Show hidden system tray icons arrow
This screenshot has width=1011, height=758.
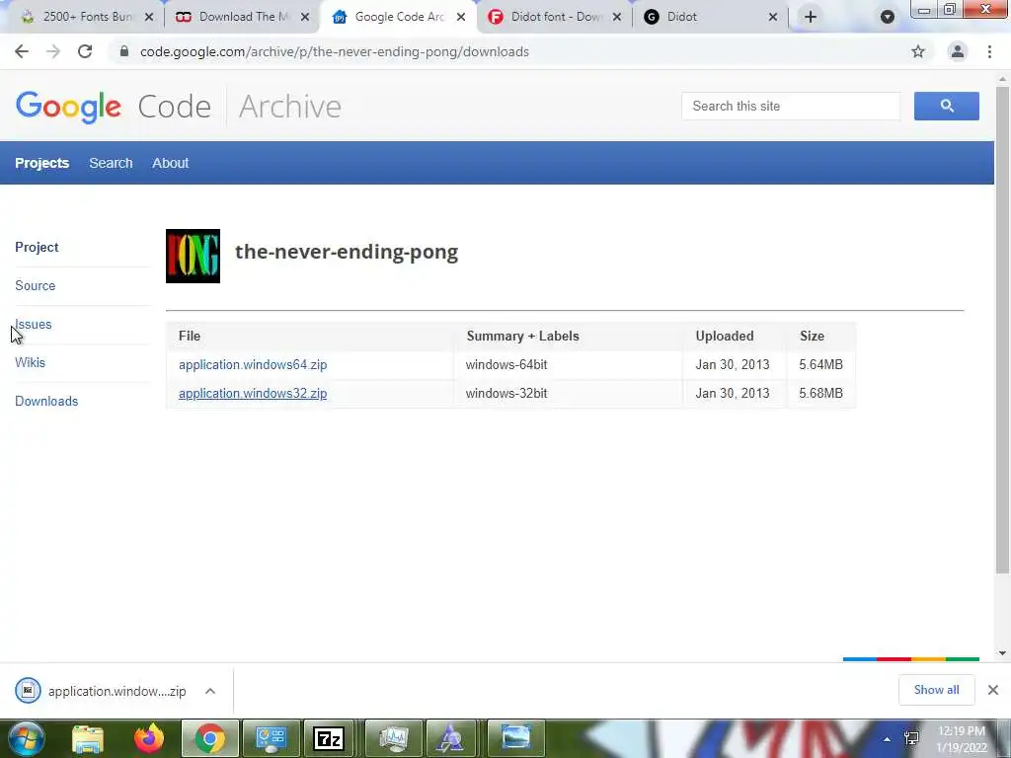pyautogui.click(x=888, y=739)
